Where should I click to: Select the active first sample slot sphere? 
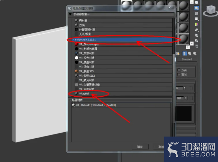coord(127,6)
